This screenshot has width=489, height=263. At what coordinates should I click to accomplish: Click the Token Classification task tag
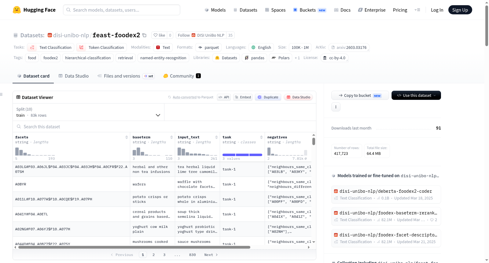tap(101, 47)
